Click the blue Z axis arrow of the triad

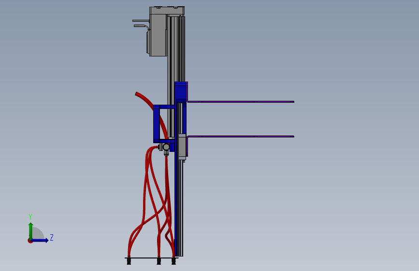[40, 240]
